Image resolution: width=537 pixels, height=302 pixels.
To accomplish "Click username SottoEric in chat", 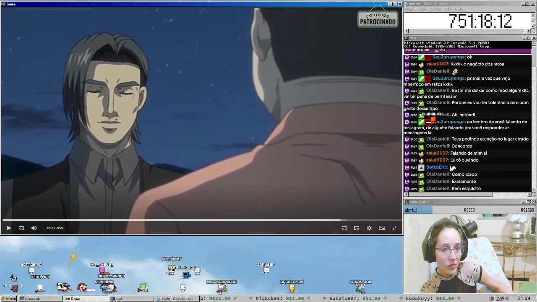I will [437, 167].
